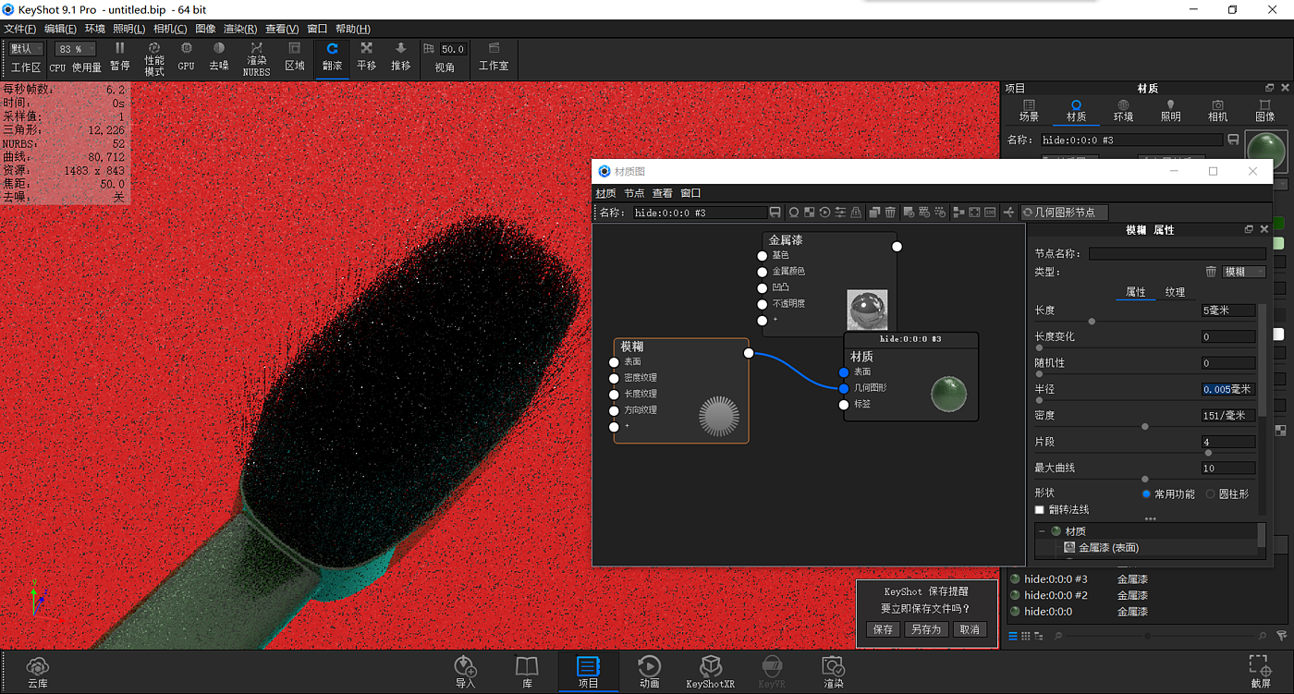This screenshot has height=694, width=1294.
Task: Select the 圆柱形 shape radio button
Action: coord(1211,494)
